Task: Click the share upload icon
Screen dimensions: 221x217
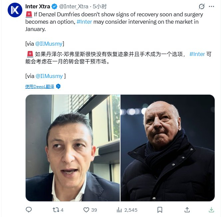Action: click(x=187, y=210)
